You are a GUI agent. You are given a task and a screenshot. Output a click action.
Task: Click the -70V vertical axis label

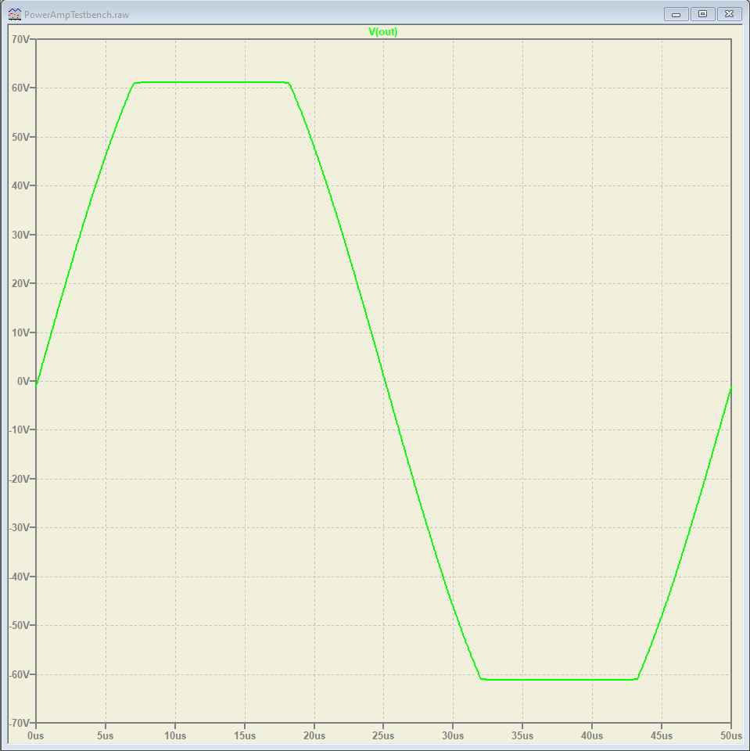(19, 723)
